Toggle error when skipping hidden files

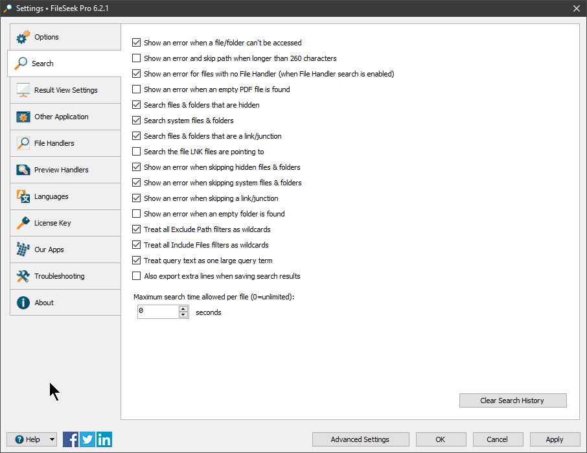coord(136,167)
